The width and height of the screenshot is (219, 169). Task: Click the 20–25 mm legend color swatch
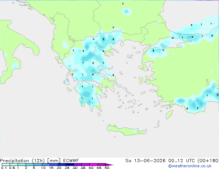62,165
